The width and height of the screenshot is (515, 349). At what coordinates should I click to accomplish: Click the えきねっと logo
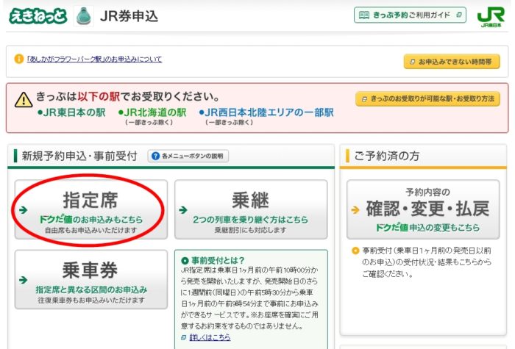tap(38, 16)
